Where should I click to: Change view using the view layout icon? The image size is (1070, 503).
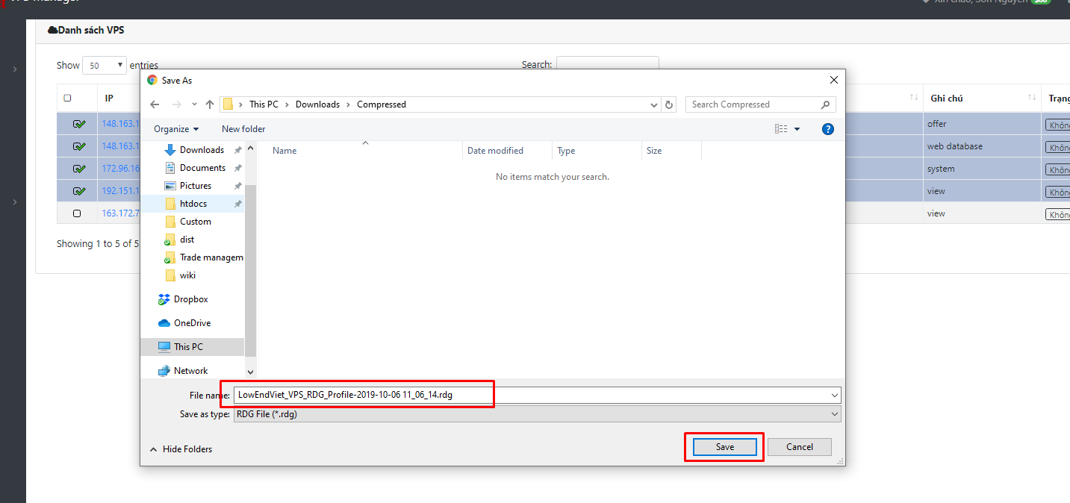pos(781,129)
